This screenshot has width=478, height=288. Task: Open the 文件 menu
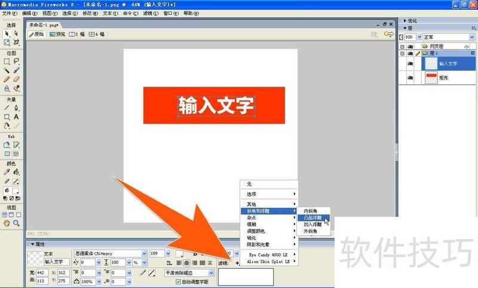[x=10, y=13]
